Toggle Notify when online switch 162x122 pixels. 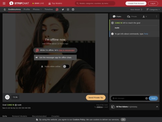(x=66, y=66)
